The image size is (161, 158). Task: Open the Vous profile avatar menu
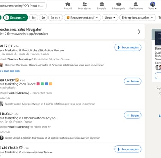(153, 4)
